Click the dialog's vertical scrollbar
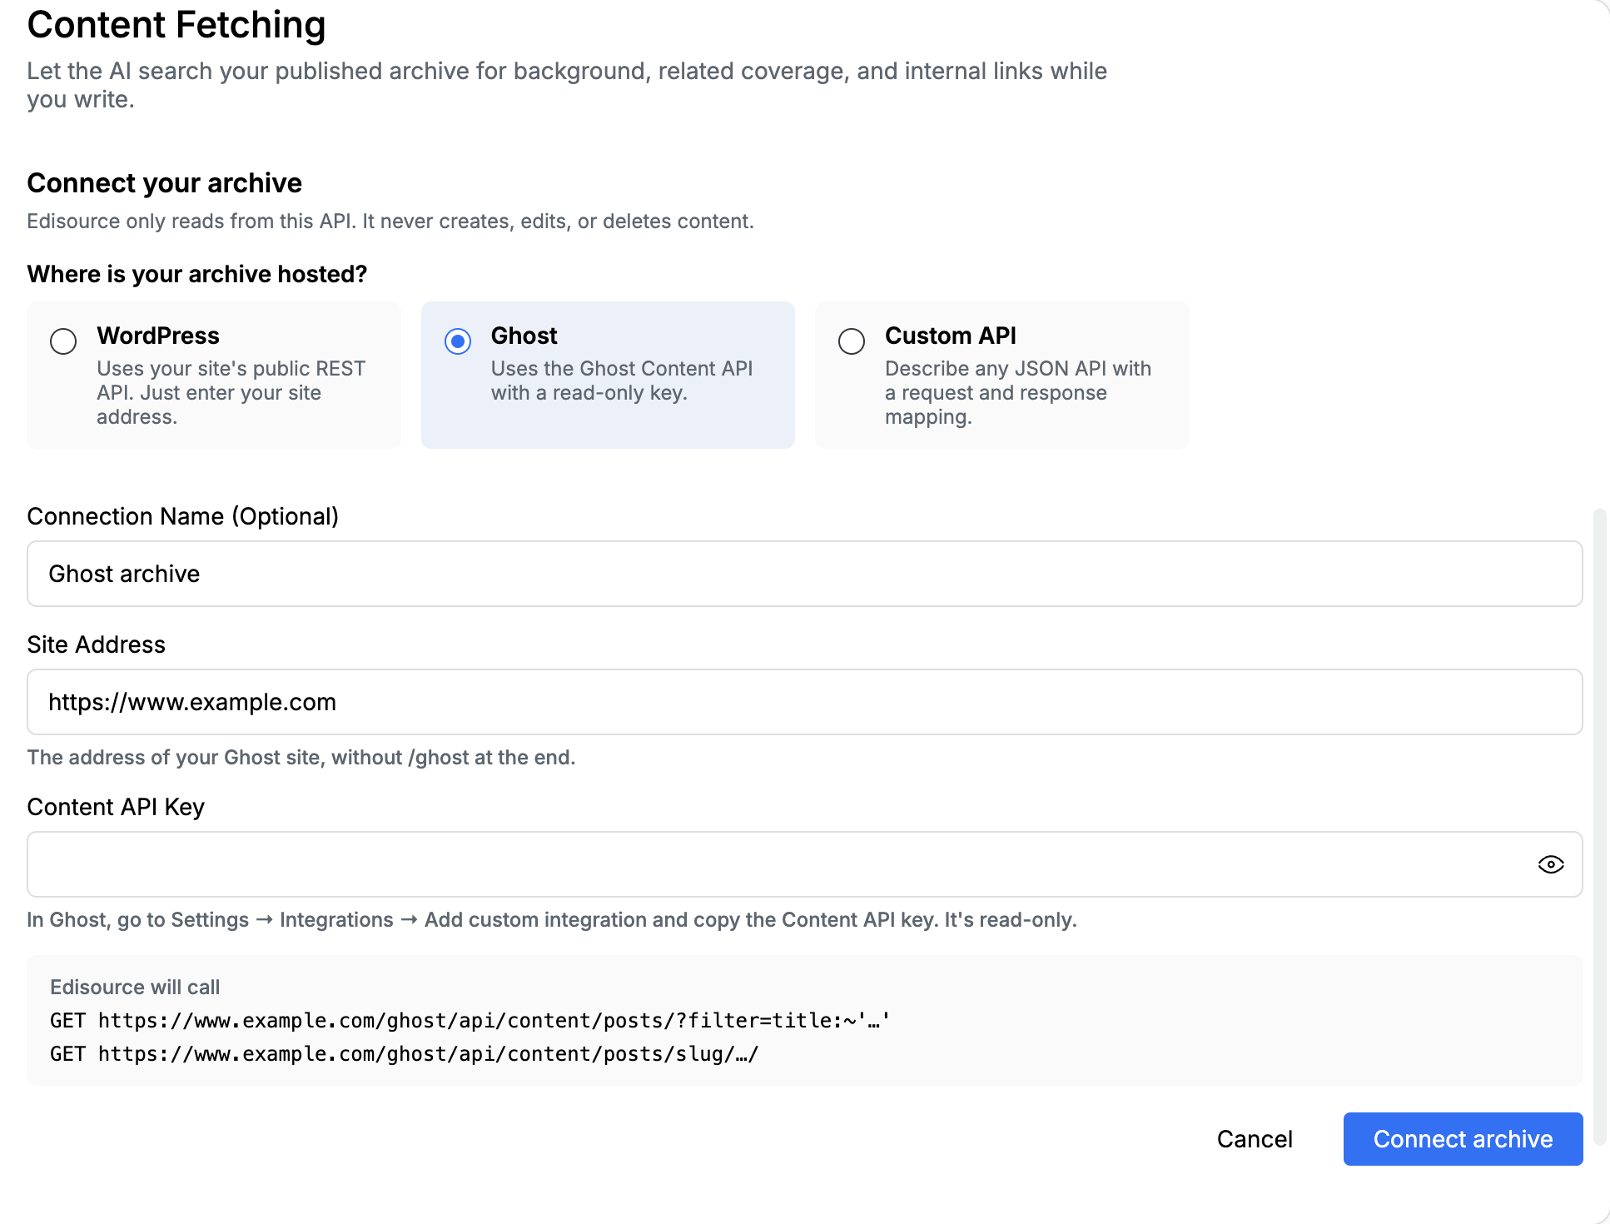 [x=1599, y=827]
